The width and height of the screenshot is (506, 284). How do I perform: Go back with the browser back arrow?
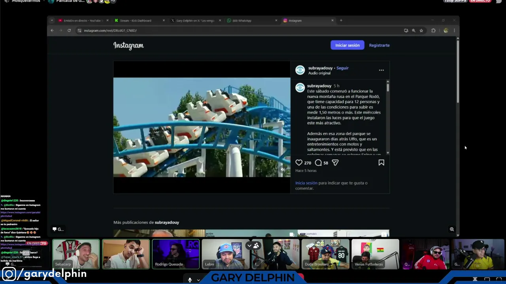pyautogui.click(x=52, y=30)
